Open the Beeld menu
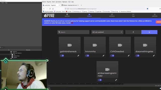 tap(53, 2)
